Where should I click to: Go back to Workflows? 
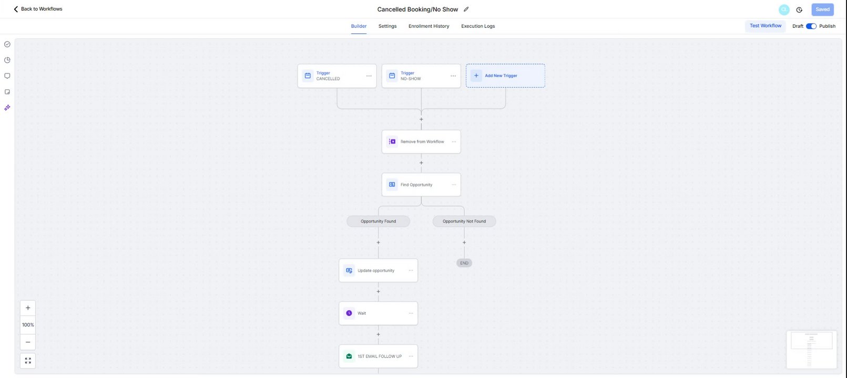click(x=37, y=9)
